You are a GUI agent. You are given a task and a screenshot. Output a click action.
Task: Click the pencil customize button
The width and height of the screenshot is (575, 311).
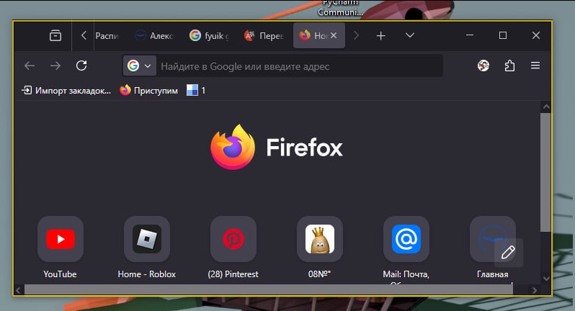pos(508,252)
